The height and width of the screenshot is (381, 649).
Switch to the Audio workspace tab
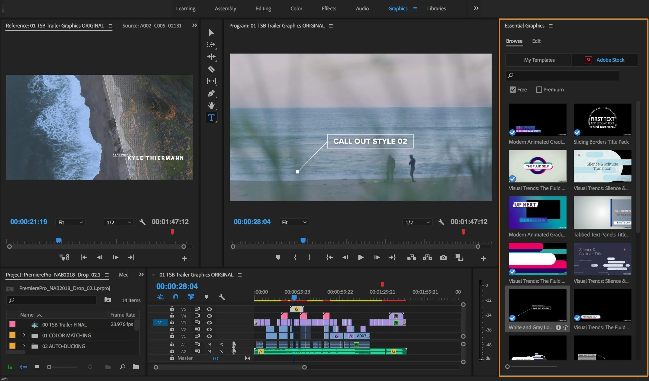pyautogui.click(x=362, y=9)
